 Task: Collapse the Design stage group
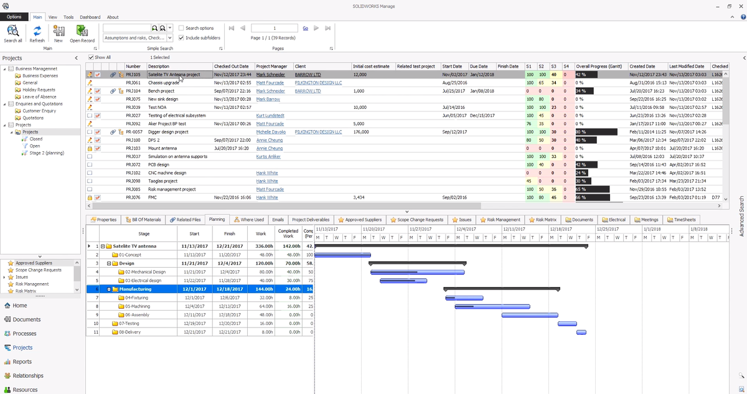[109, 263]
